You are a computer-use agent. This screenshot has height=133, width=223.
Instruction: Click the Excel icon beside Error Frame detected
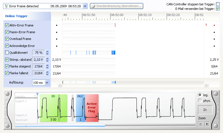pos(6,6)
